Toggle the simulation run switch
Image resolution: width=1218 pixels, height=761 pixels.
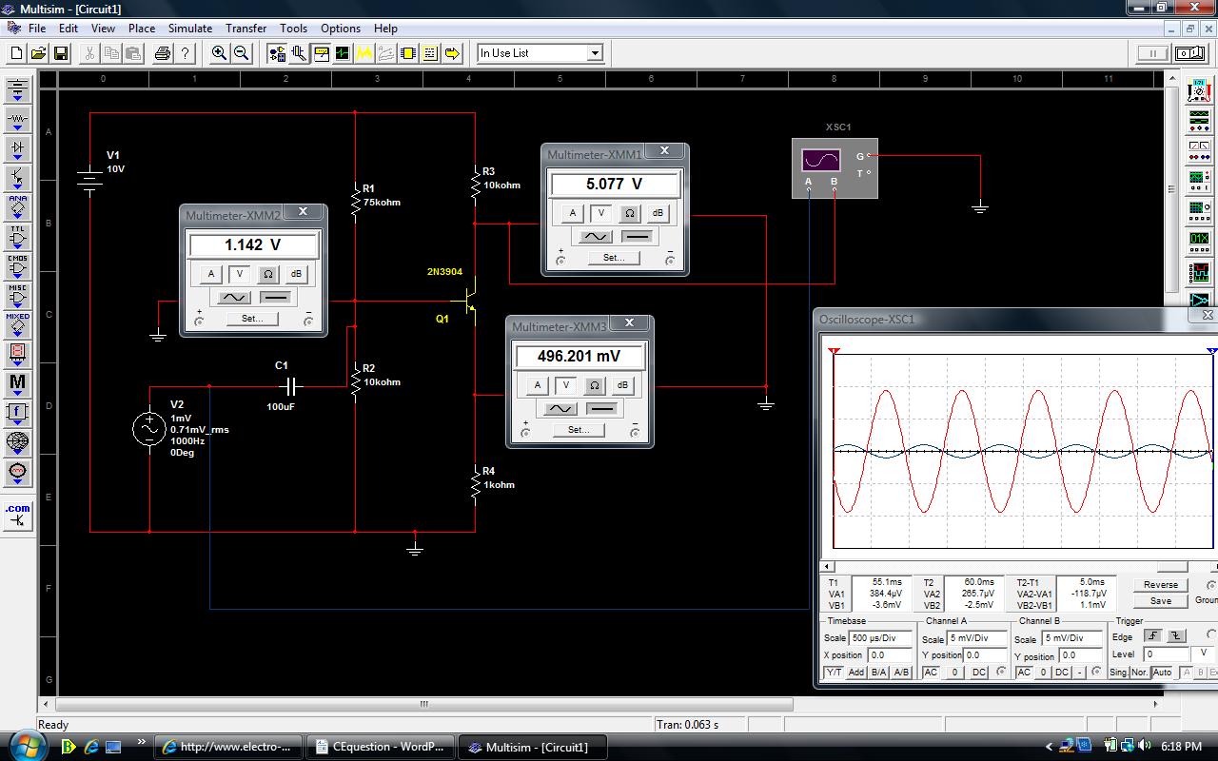pos(1192,53)
